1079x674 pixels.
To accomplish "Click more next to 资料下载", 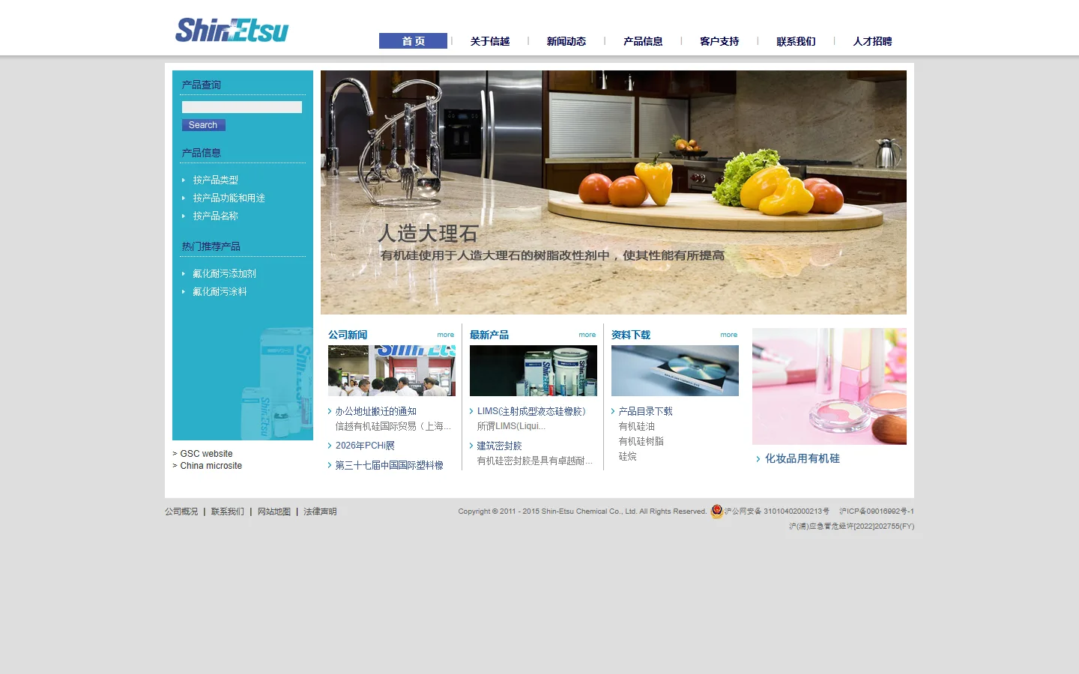I will tap(729, 335).
